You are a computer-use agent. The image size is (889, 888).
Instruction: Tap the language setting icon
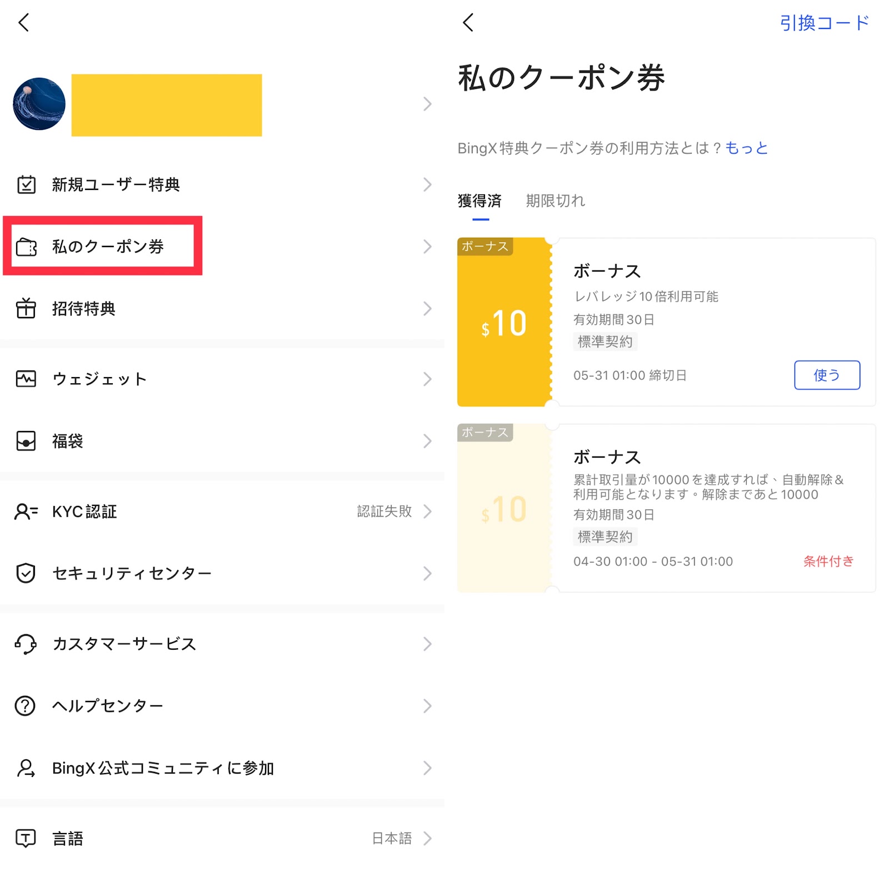[26, 837]
